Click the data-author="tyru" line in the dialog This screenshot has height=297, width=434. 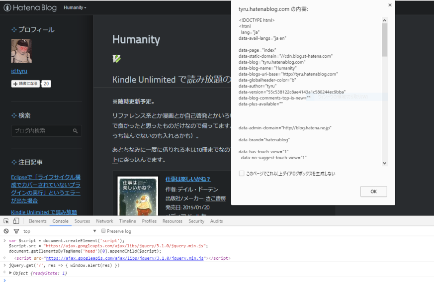258,86
